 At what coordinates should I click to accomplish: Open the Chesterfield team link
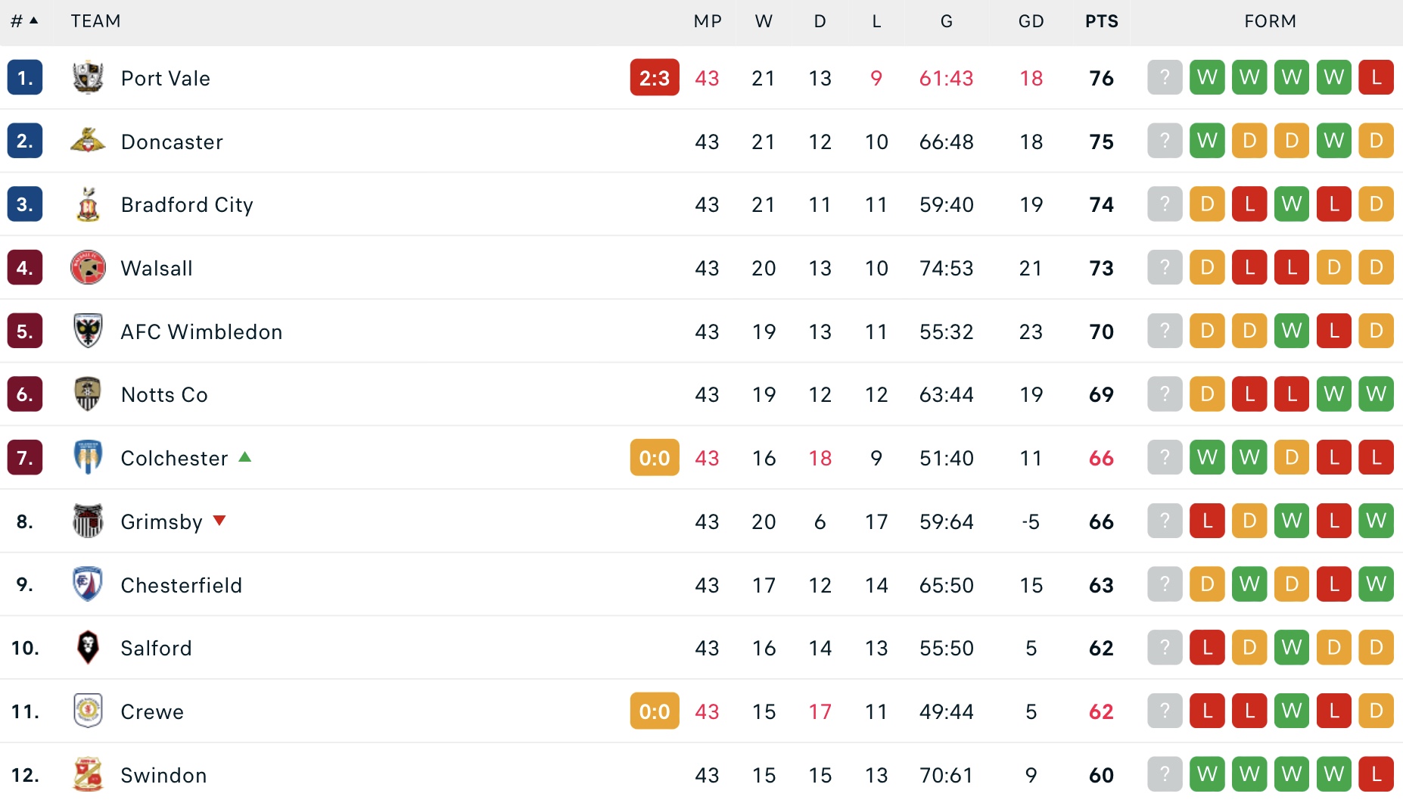(182, 585)
